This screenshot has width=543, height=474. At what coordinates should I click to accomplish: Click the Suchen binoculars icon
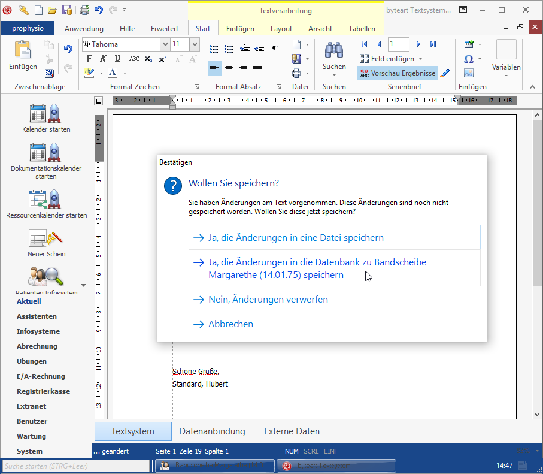[x=333, y=51]
